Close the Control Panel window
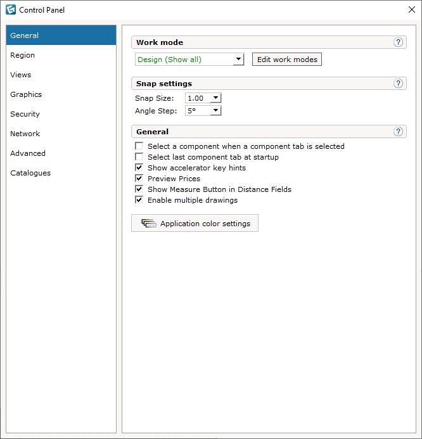 click(x=412, y=10)
